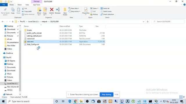Click Paste shortcut in the ribbon
Viewport: 186px width, 104px height.
click(28, 14)
